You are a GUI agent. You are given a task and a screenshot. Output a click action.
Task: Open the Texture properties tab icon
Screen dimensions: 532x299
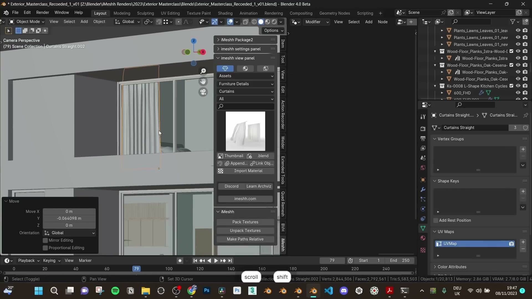tap(423, 250)
